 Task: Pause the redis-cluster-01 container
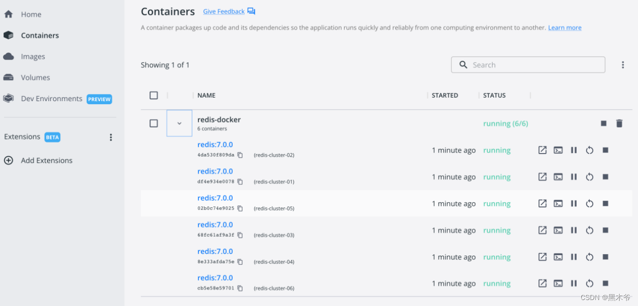point(574,176)
